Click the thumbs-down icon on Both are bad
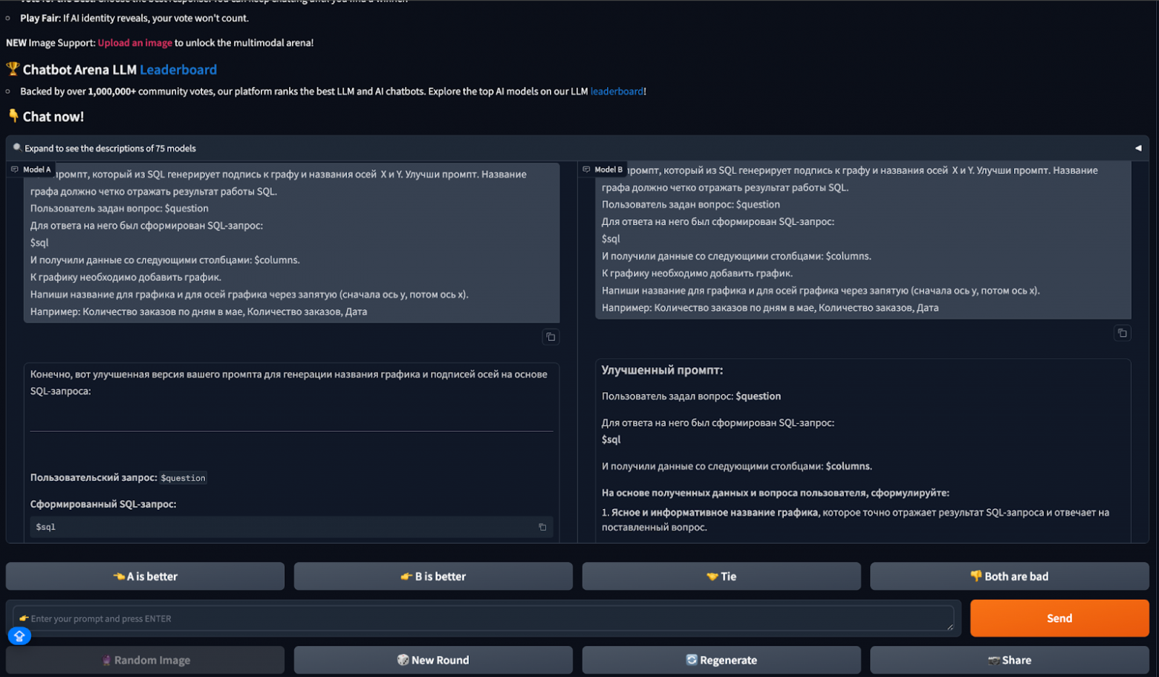 pos(976,576)
